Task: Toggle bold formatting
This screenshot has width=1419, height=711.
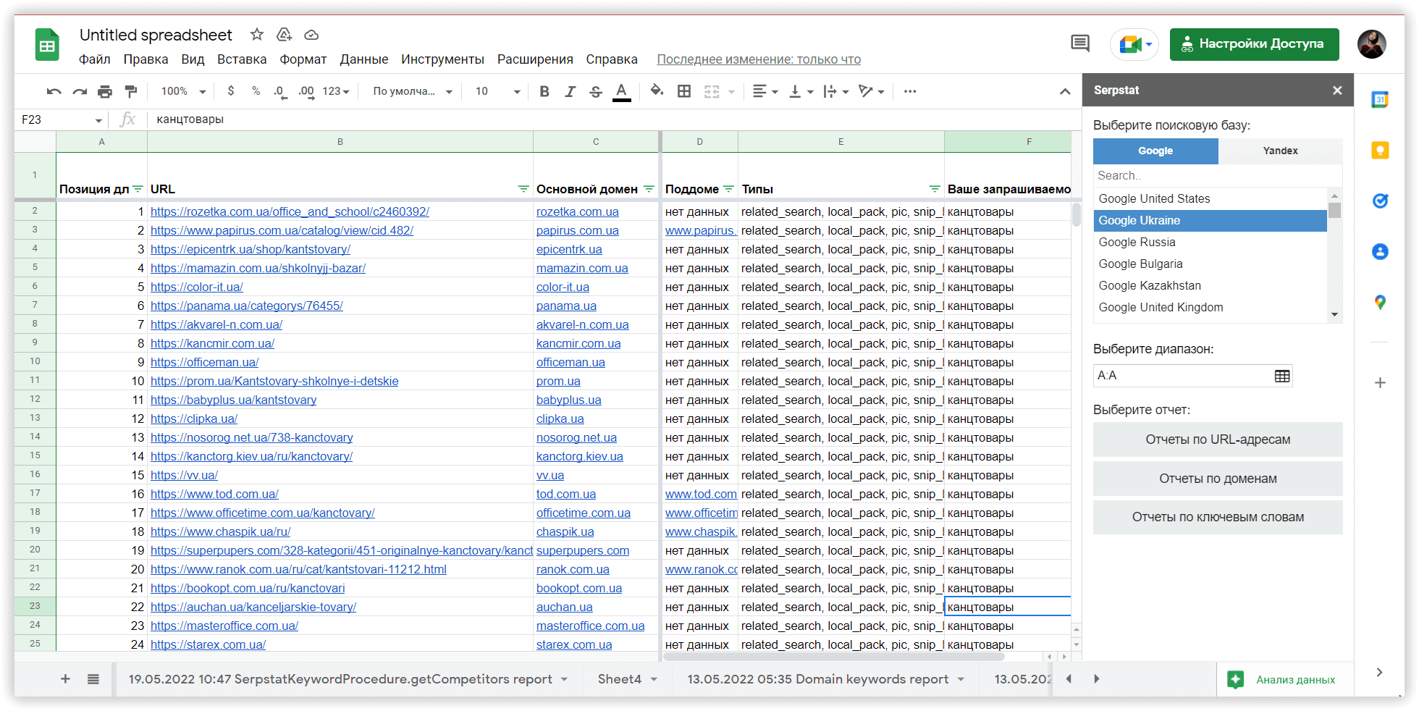Action: [x=544, y=91]
